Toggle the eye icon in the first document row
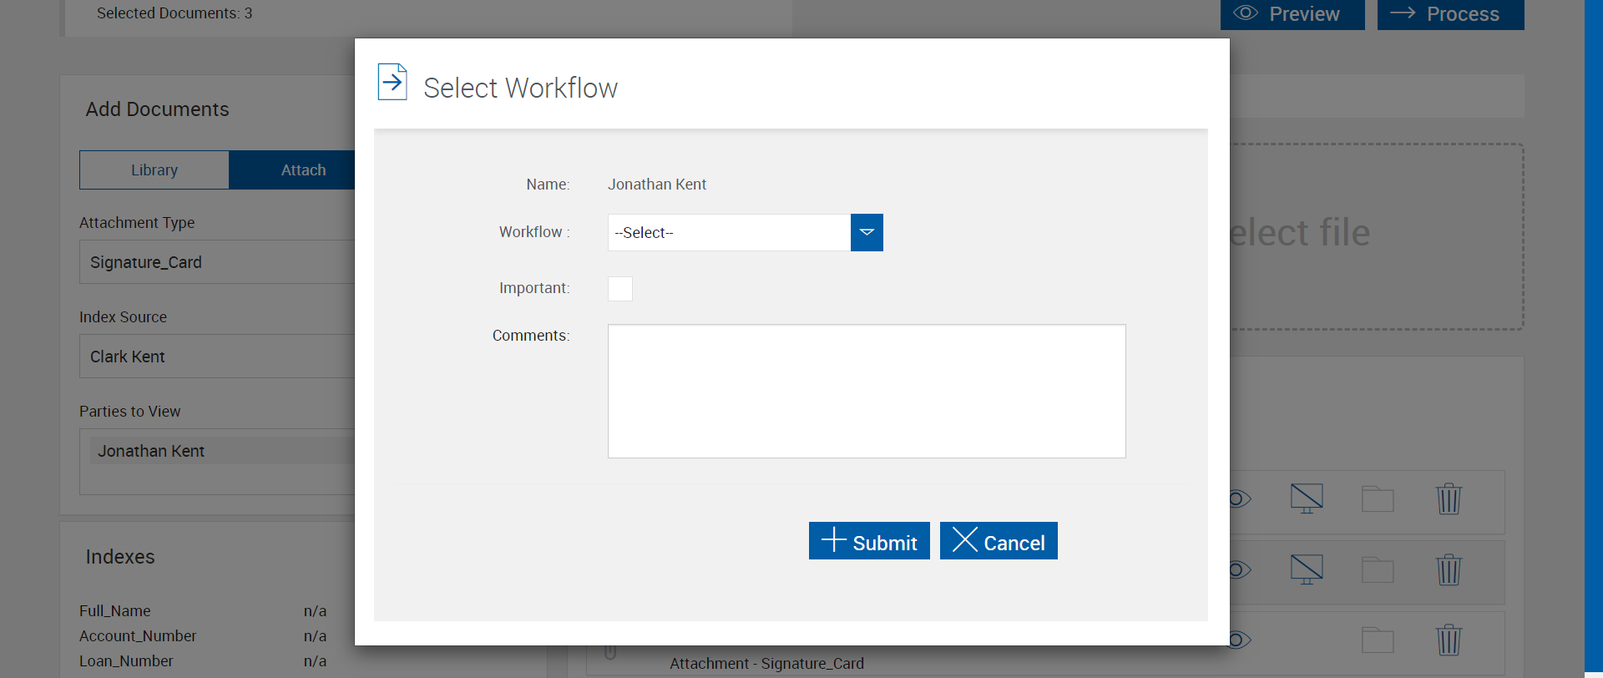1603x678 pixels. click(x=1240, y=499)
